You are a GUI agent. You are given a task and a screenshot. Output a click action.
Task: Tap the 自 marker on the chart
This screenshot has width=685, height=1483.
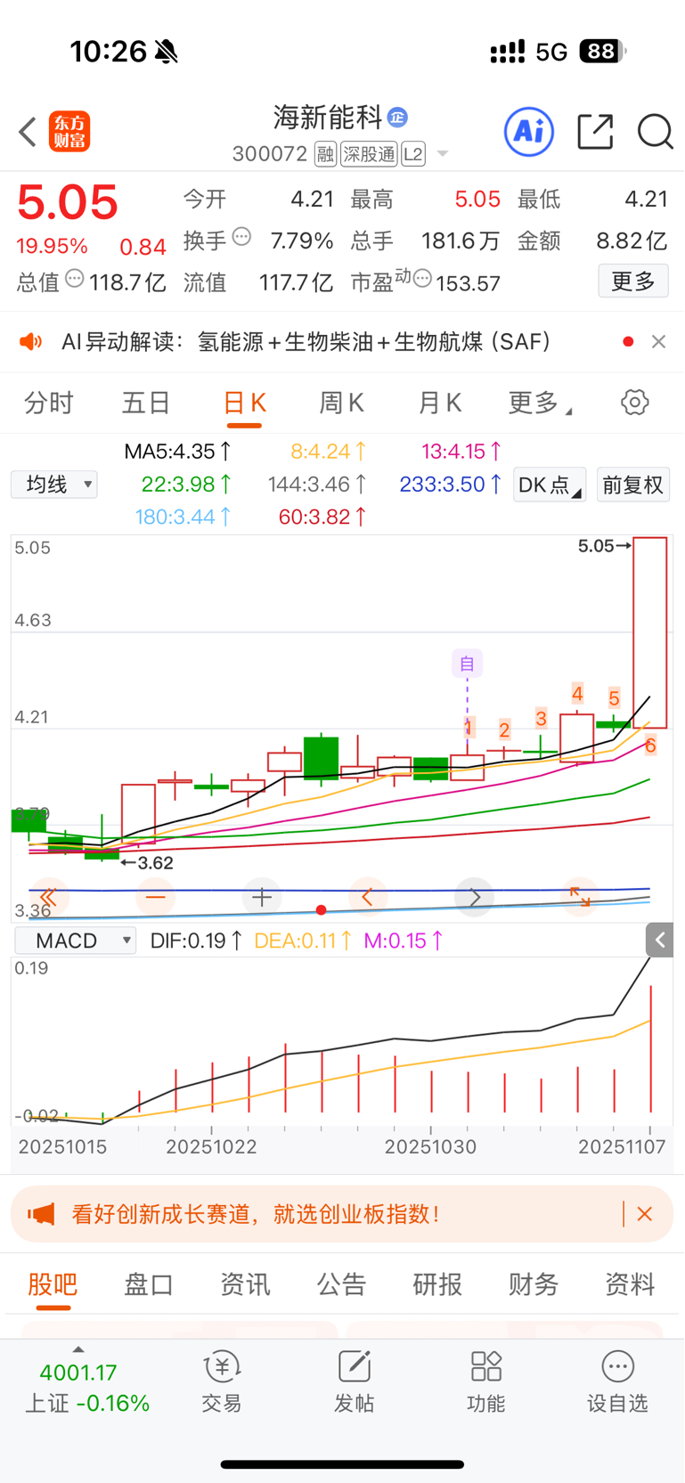pyautogui.click(x=467, y=664)
